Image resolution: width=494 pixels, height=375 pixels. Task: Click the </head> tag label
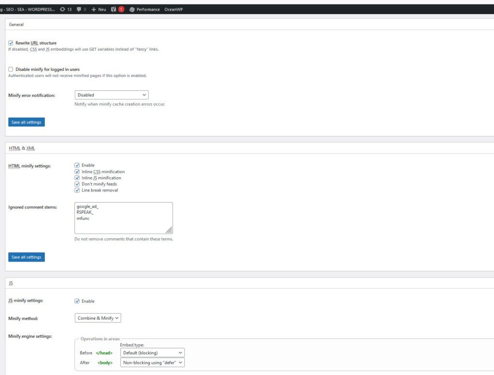click(104, 353)
